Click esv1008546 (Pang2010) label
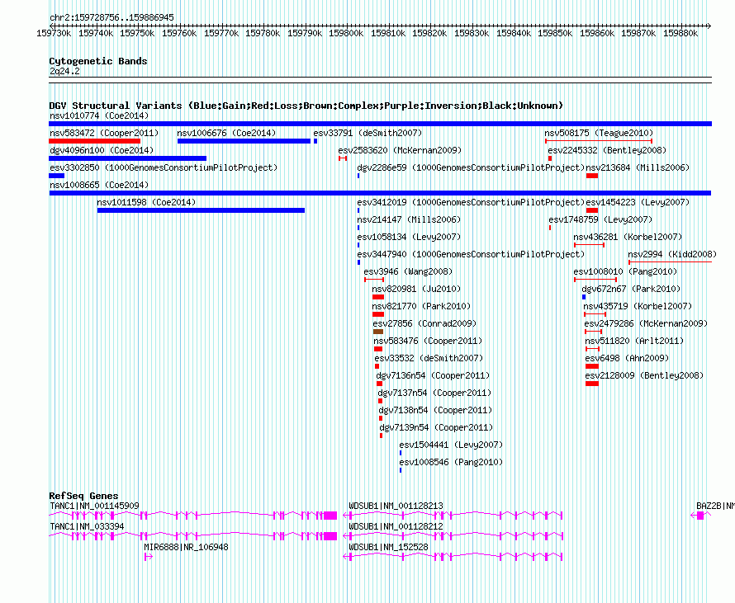This screenshot has width=735, height=603. click(x=451, y=462)
